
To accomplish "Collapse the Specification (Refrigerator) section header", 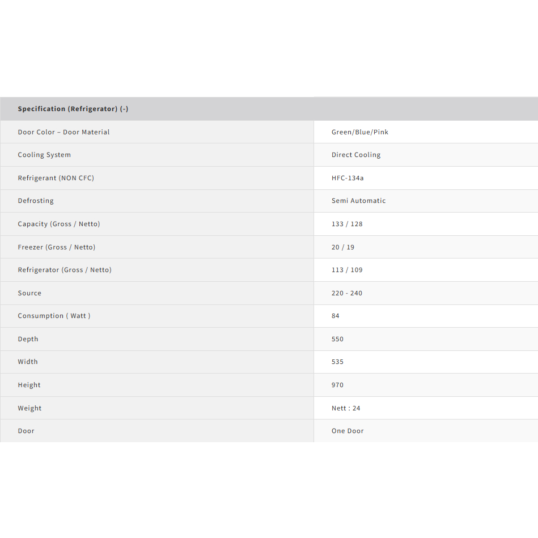I will (x=73, y=109).
